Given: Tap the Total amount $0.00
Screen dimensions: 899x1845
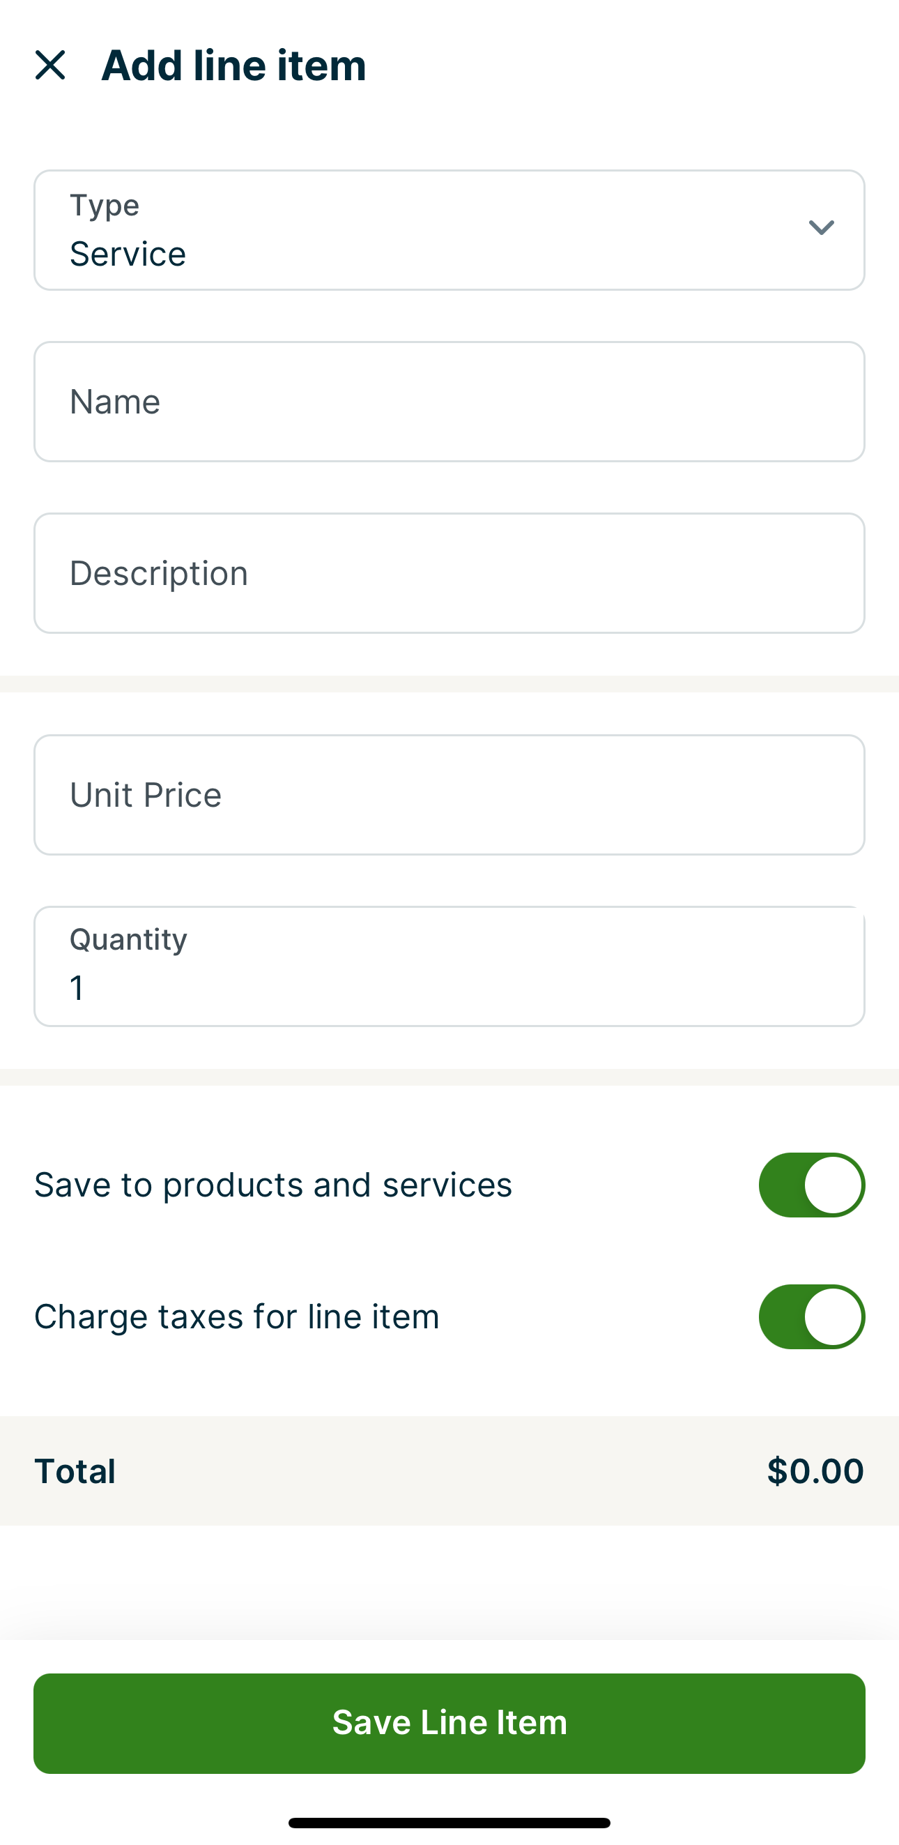Looking at the screenshot, I should pos(815,1471).
